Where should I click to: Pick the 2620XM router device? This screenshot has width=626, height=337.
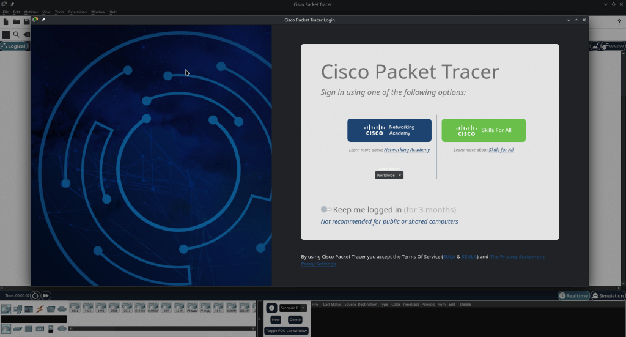click(231, 308)
